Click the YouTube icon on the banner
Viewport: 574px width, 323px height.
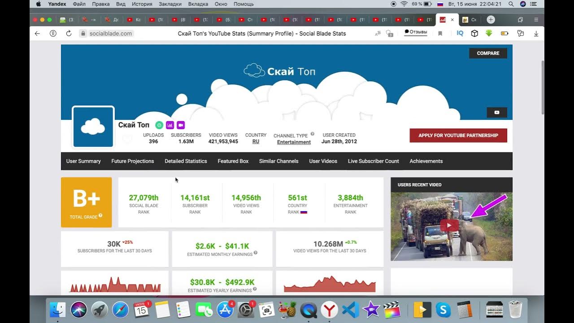pyautogui.click(x=497, y=113)
